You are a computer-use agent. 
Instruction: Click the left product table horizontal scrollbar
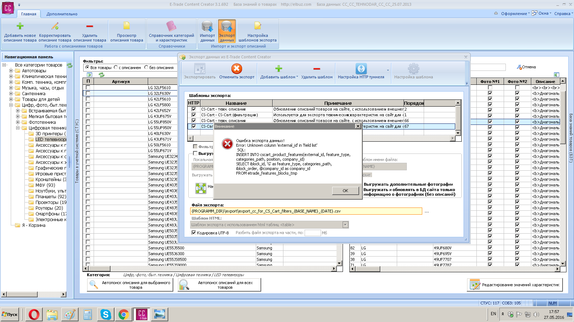click(x=210, y=268)
